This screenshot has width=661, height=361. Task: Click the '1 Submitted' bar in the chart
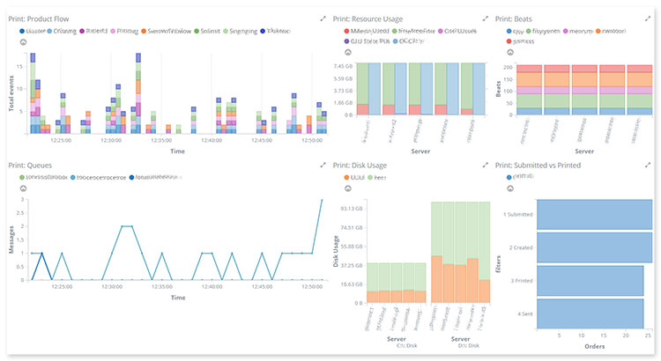pos(595,214)
